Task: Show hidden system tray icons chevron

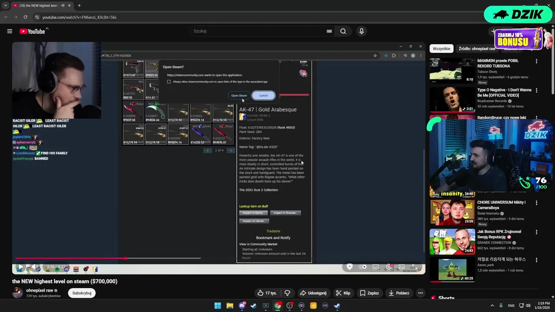Action: [x=492, y=305]
